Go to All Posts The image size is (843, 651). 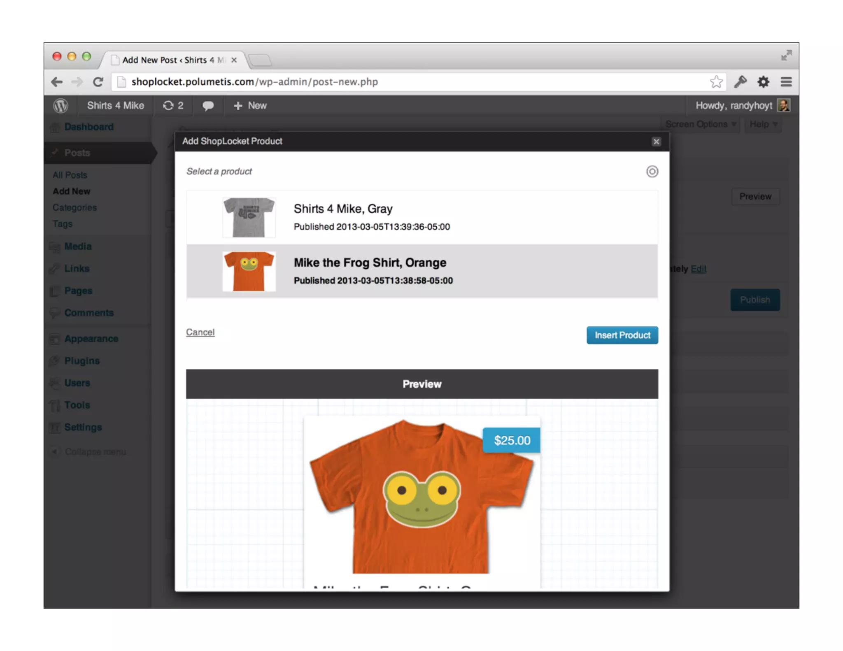(x=70, y=175)
